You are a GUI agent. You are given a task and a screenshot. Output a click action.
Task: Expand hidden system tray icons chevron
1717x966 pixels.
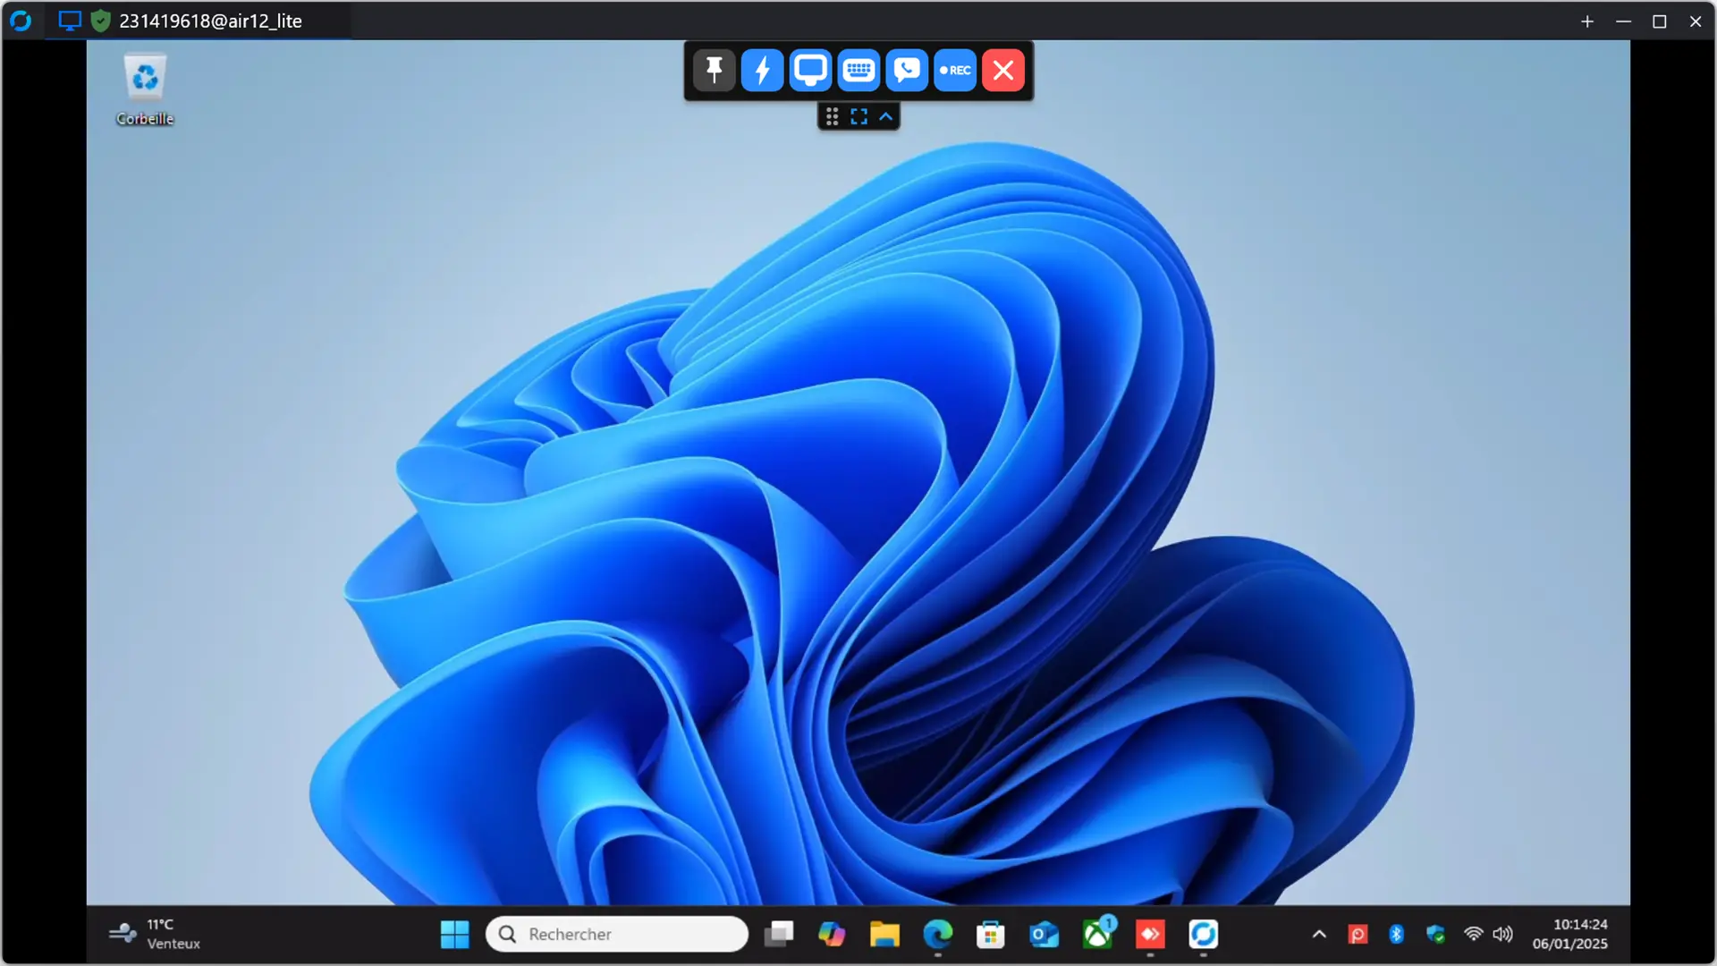point(1319,934)
